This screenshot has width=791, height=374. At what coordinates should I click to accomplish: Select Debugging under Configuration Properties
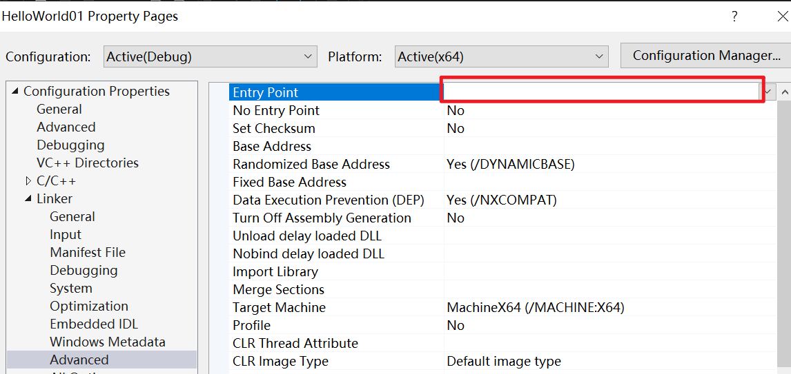coord(70,145)
